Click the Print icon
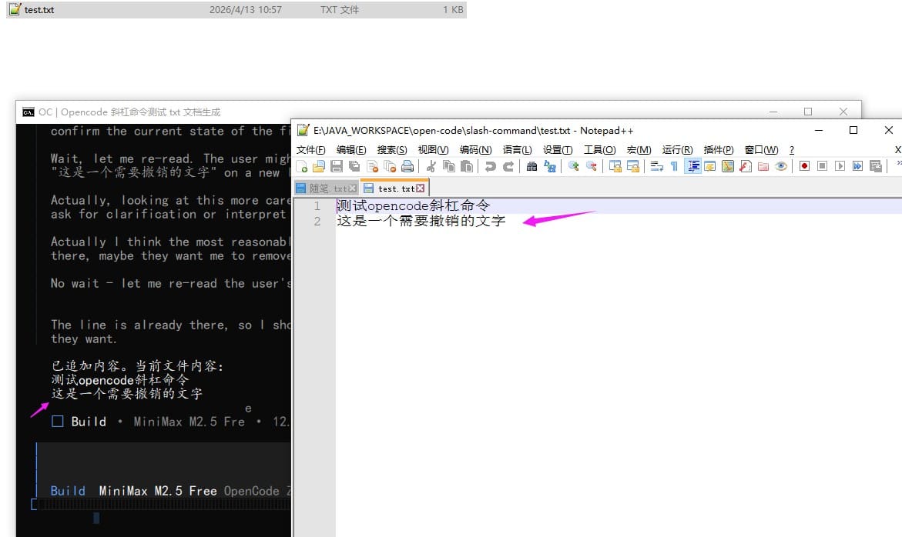This screenshot has width=902, height=537. pos(407,166)
